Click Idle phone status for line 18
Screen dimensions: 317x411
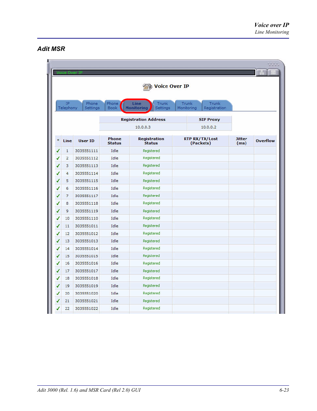pyautogui.click(x=115, y=278)
